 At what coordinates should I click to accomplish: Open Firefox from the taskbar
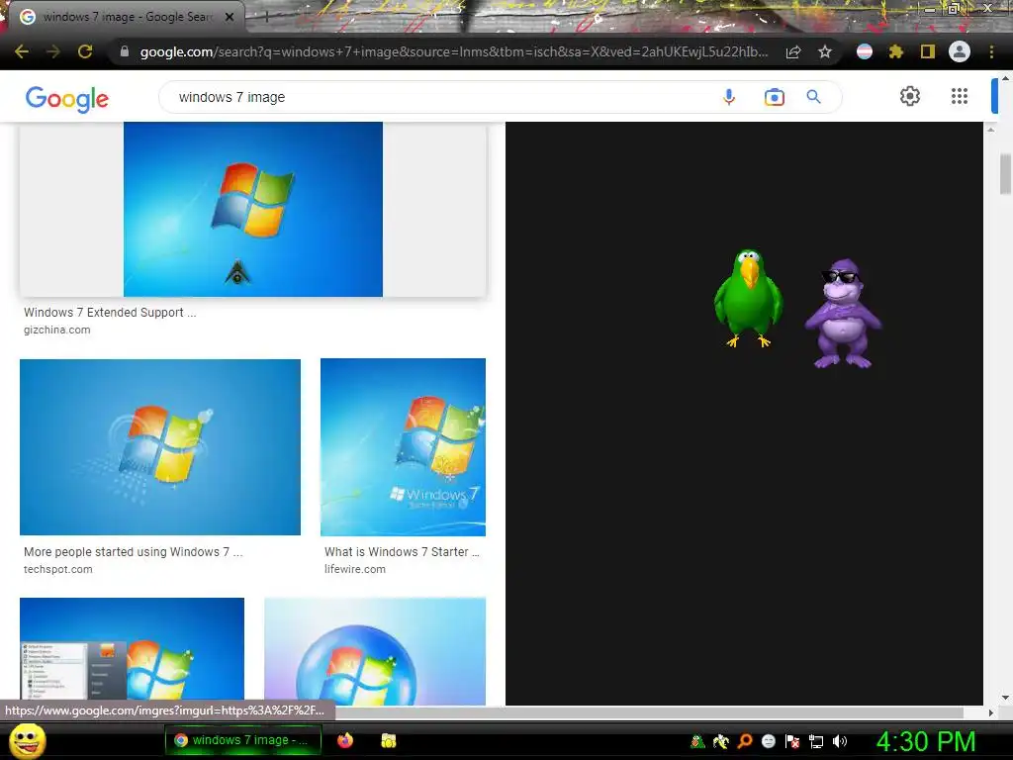[x=345, y=740]
